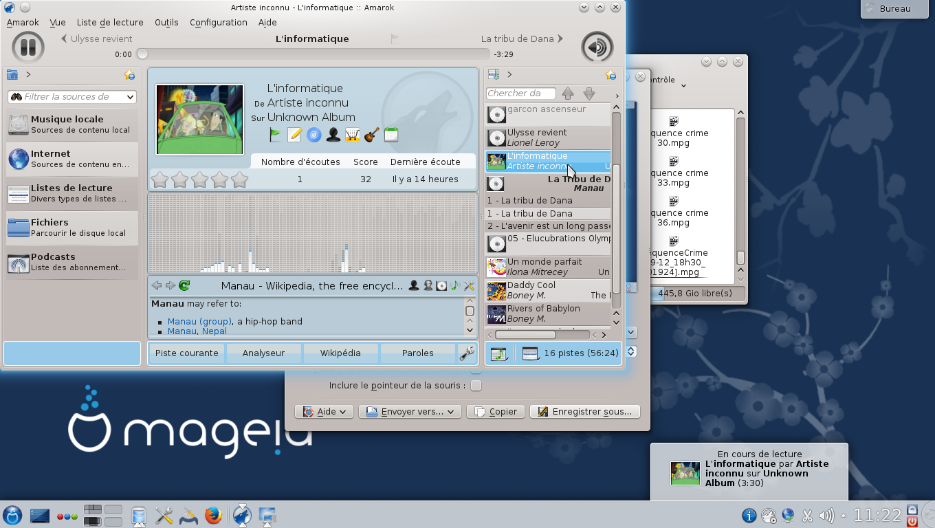Viewport: 935px width, 528px height.
Task: Reload the Wikipedia page with the green arrow
Action: (184, 285)
